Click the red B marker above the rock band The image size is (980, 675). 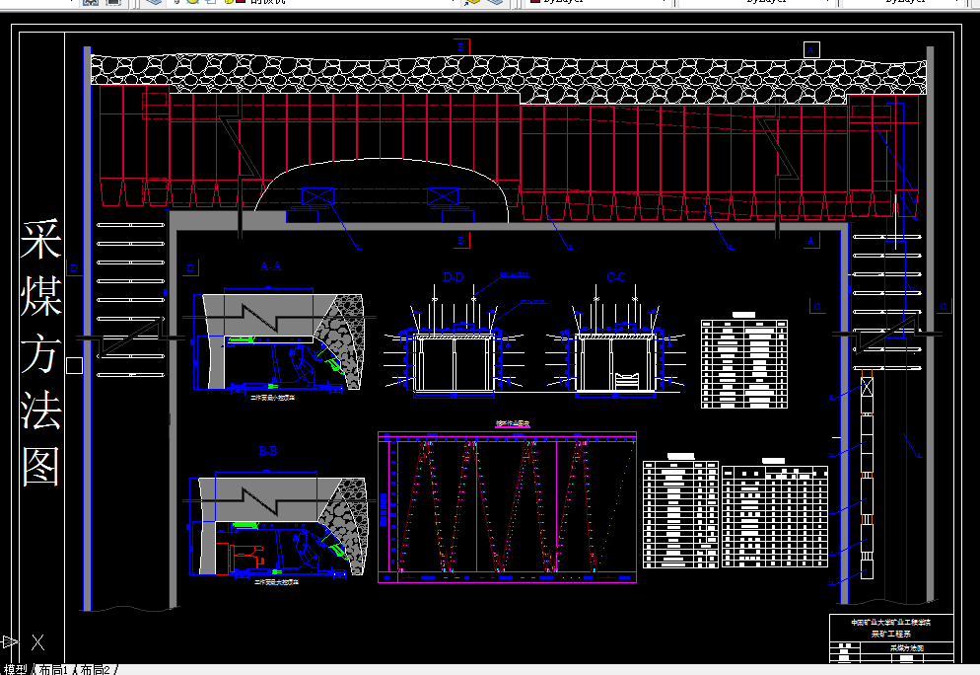(x=461, y=47)
